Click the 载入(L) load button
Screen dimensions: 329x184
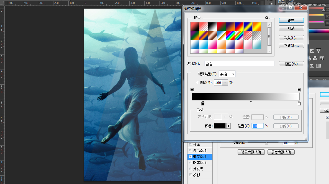tap(291, 37)
